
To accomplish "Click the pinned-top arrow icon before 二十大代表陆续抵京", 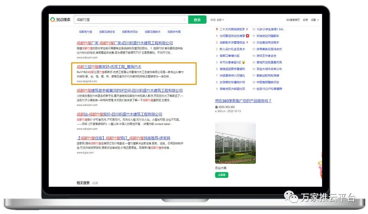I will pos(217,29).
